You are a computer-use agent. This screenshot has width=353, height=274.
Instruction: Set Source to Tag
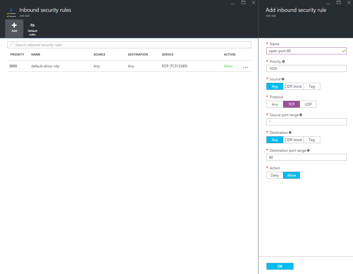pos(312,86)
